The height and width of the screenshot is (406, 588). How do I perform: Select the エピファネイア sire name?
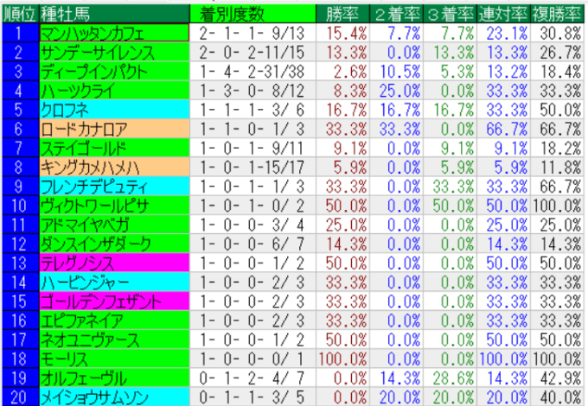tap(114, 320)
